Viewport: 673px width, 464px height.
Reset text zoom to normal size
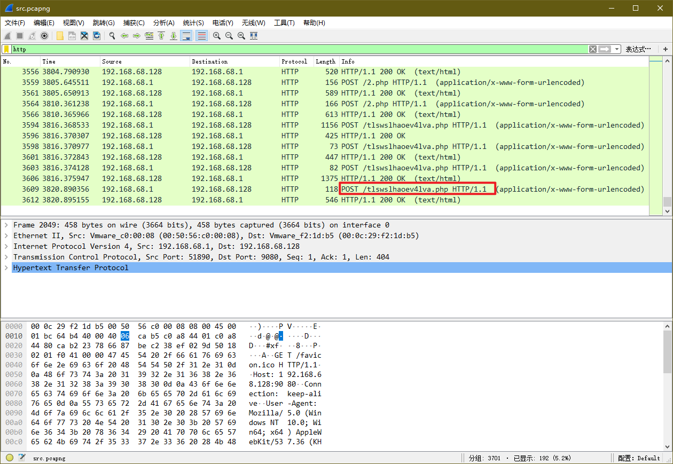[241, 36]
